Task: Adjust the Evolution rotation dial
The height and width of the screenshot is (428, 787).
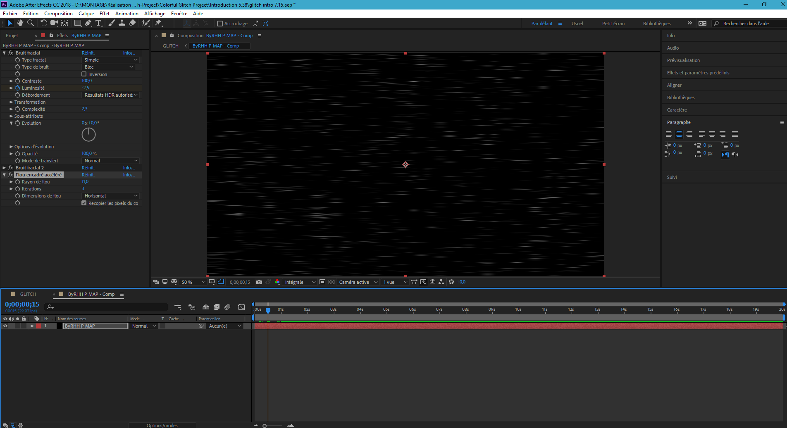Action: coord(88,135)
